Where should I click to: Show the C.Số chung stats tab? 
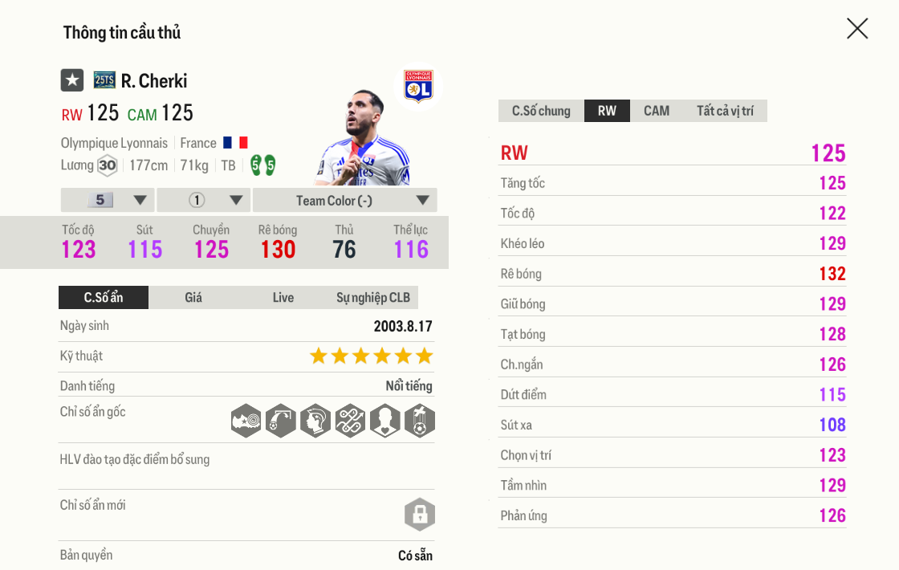[541, 111]
